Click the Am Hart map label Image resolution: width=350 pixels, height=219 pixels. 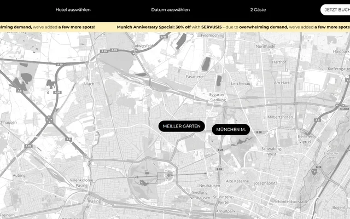tap(281, 83)
